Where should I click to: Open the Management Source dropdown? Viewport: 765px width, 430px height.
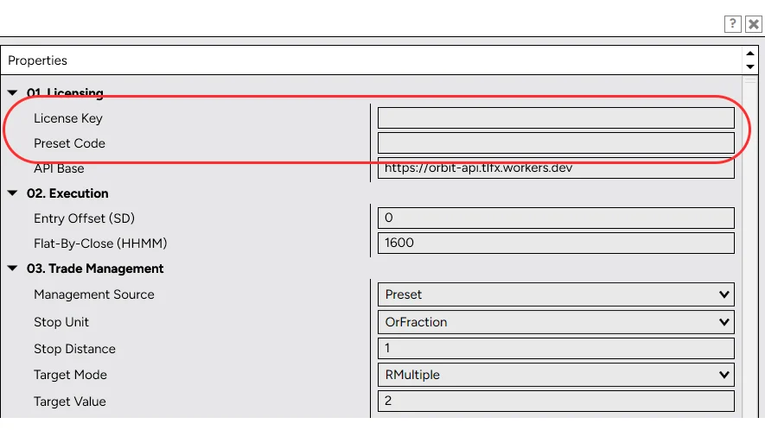click(556, 294)
